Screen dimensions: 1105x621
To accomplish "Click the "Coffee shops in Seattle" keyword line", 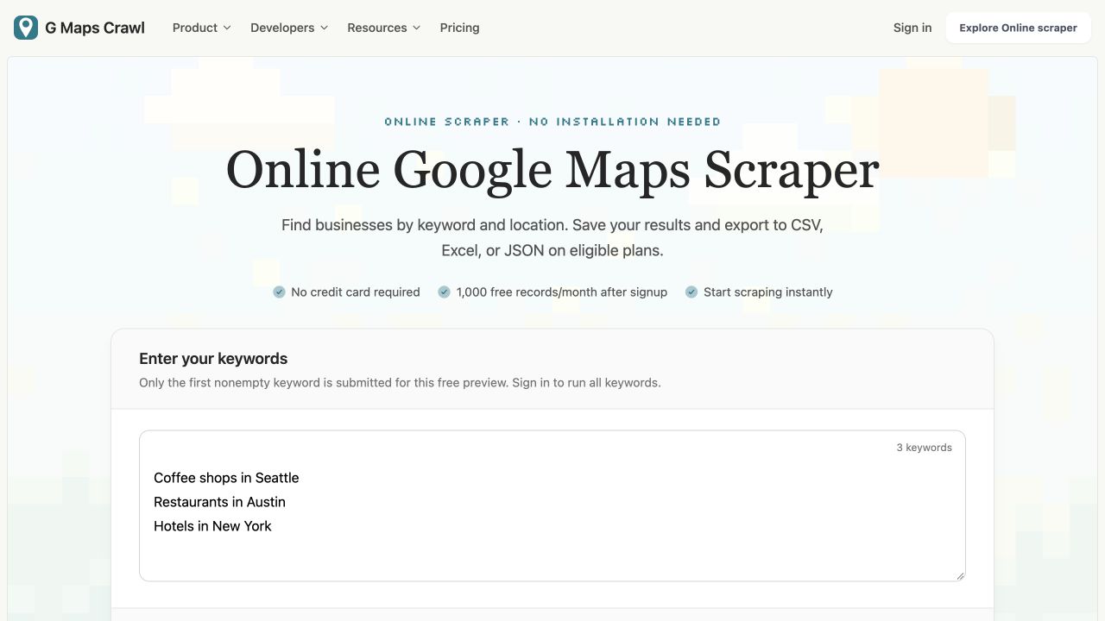I will pyautogui.click(x=226, y=478).
